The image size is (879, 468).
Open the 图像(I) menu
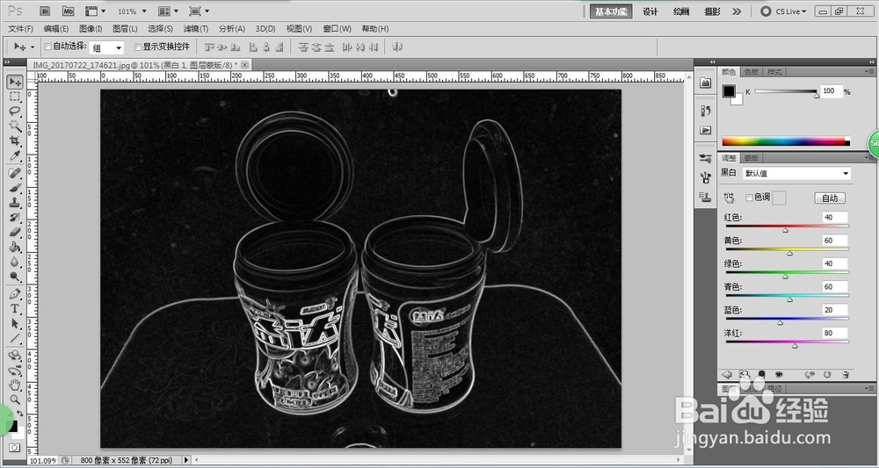pos(91,29)
